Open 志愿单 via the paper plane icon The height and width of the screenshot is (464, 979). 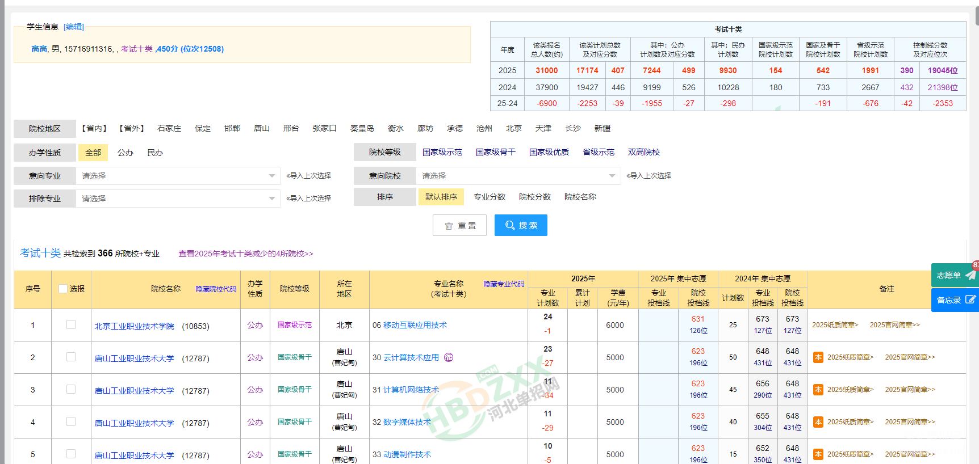pos(970,275)
